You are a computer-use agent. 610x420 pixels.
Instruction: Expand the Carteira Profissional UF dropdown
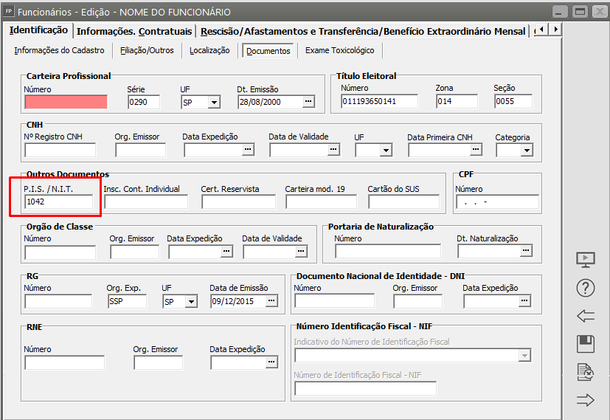(x=214, y=103)
